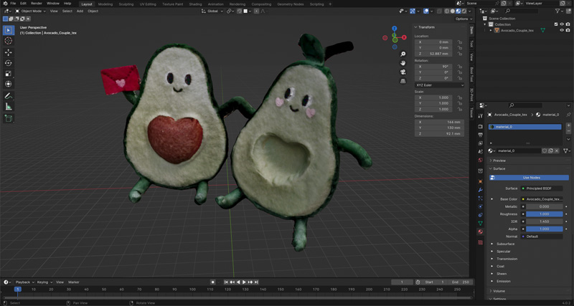This screenshot has height=306, width=574.
Task: Lock the Location X value
Action: 459,42
